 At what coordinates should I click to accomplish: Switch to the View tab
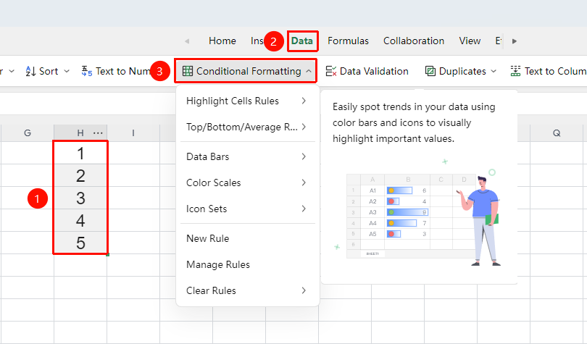click(470, 41)
